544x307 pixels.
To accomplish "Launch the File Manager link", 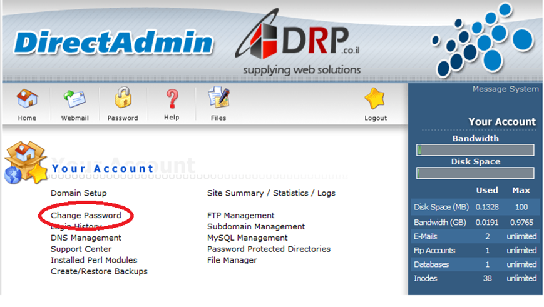I will [x=232, y=261].
